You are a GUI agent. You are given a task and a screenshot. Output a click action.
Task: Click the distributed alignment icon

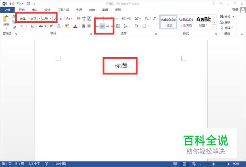(x=118, y=26)
